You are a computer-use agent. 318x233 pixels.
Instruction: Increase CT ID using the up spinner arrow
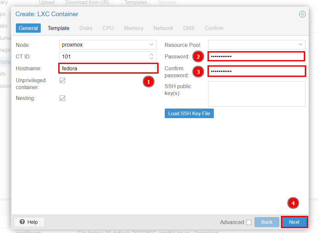coord(152,54)
